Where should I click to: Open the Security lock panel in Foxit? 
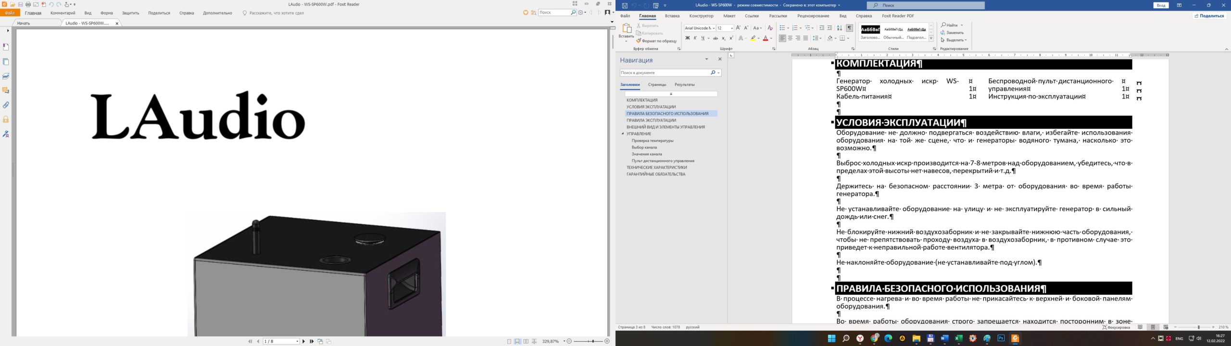[6, 119]
